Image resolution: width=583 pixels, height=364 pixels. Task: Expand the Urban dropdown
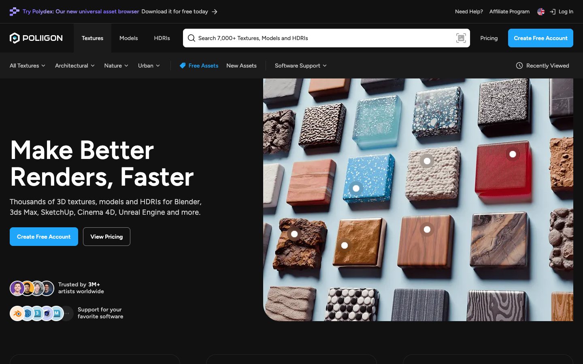point(149,66)
